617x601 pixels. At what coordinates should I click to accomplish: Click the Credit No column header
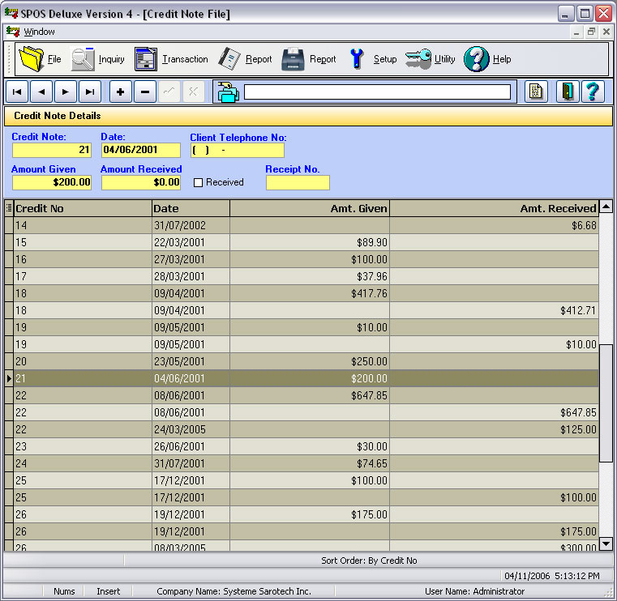pyautogui.click(x=83, y=208)
